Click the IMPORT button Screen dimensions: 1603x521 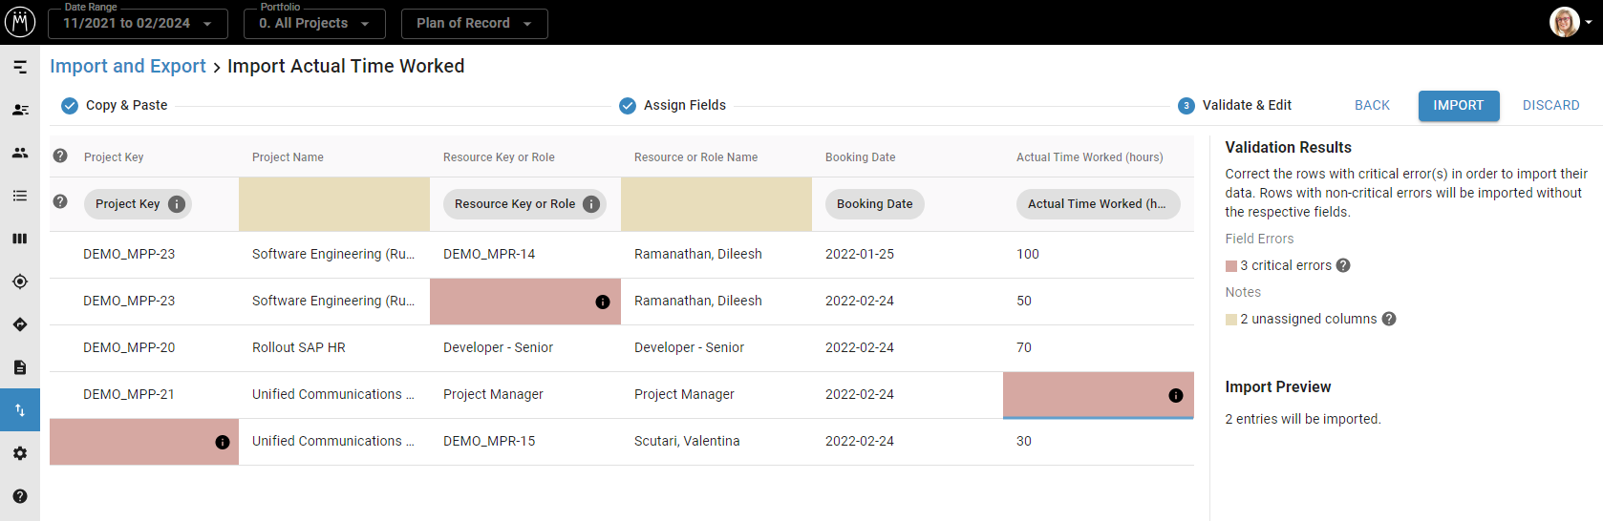[x=1458, y=105]
